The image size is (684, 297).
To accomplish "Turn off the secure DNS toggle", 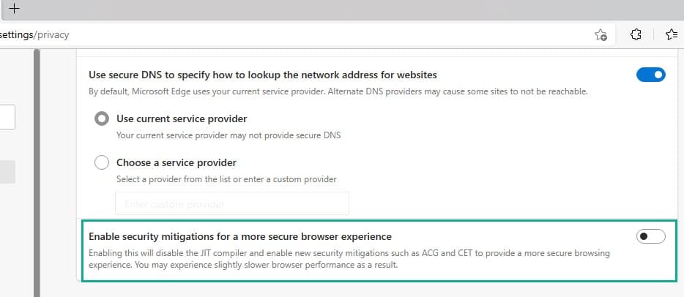I will coord(650,75).
